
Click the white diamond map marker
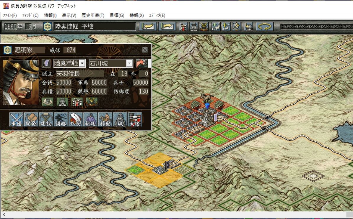coord(313,176)
